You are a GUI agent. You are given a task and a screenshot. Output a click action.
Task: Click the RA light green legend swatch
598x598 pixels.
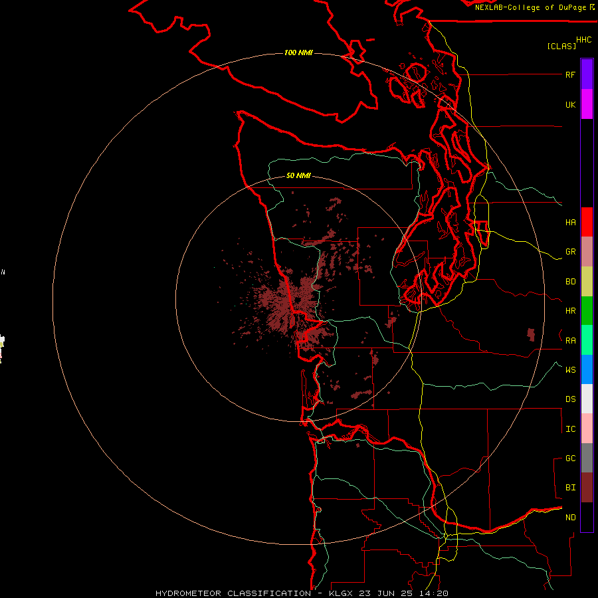[587, 340]
